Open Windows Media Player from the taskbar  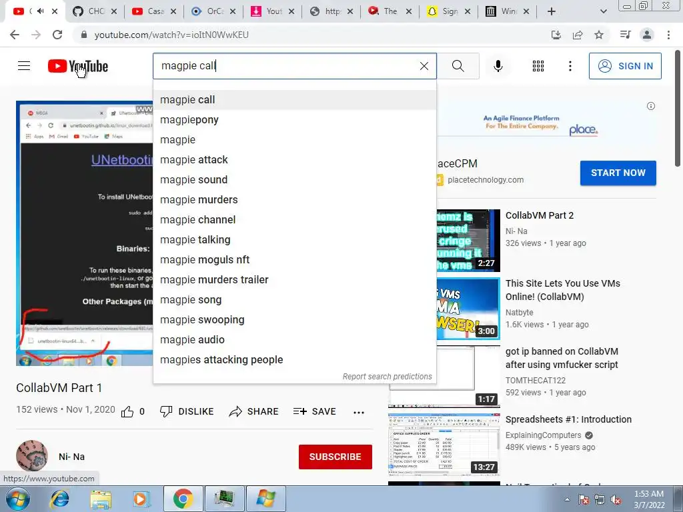pos(141,499)
